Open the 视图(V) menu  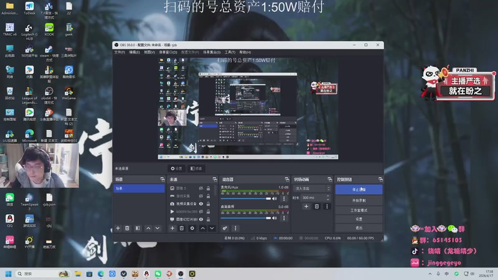[x=149, y=52]
